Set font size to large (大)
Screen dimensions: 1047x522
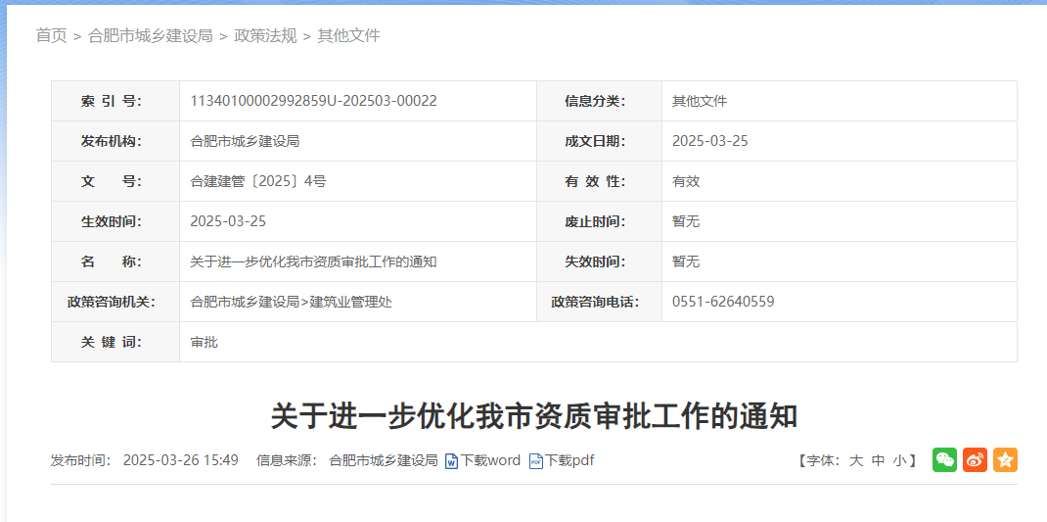pos(855,460)
